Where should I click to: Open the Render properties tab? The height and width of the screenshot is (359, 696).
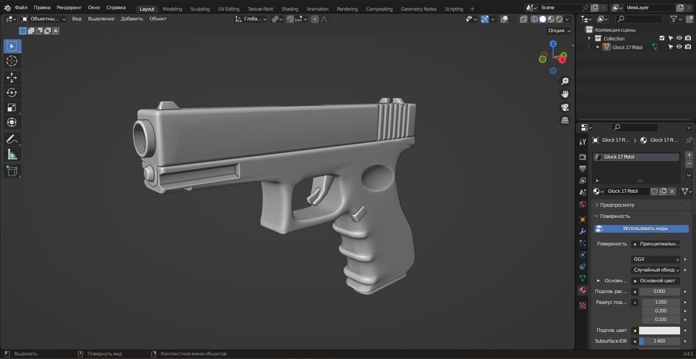582,156
